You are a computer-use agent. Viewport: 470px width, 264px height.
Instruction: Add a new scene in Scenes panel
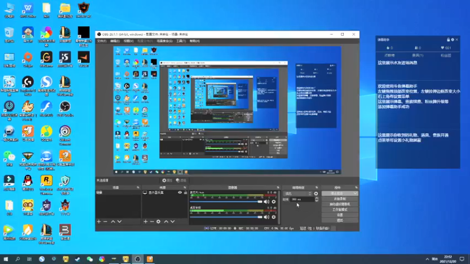[99, 222]
